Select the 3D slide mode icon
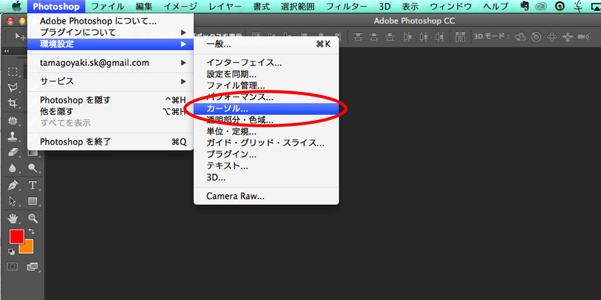 568,37
